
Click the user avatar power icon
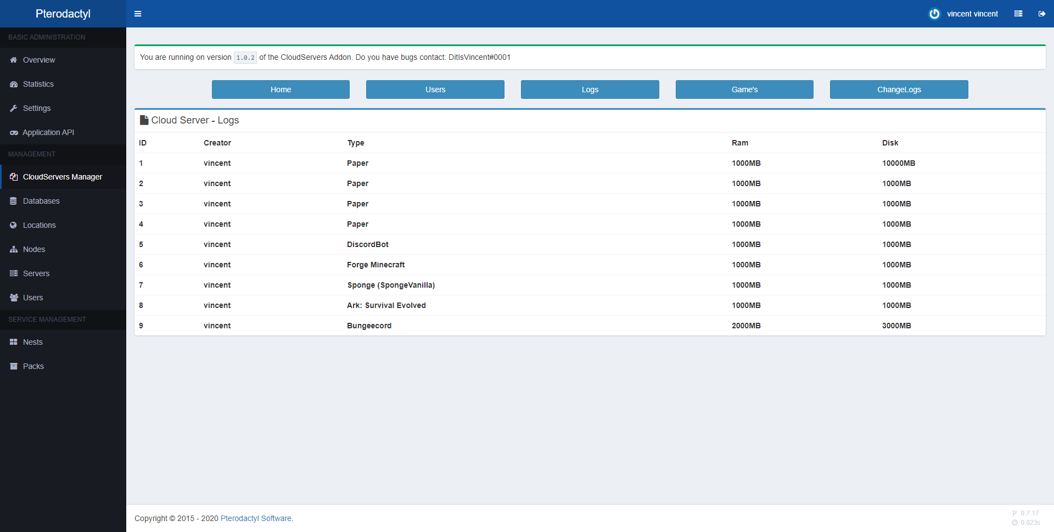click(x=934, y=14)
